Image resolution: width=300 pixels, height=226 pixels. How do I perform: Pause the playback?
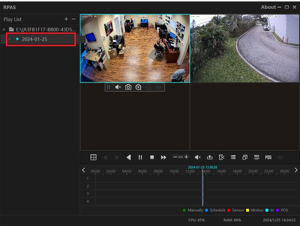tap(140, 157)
